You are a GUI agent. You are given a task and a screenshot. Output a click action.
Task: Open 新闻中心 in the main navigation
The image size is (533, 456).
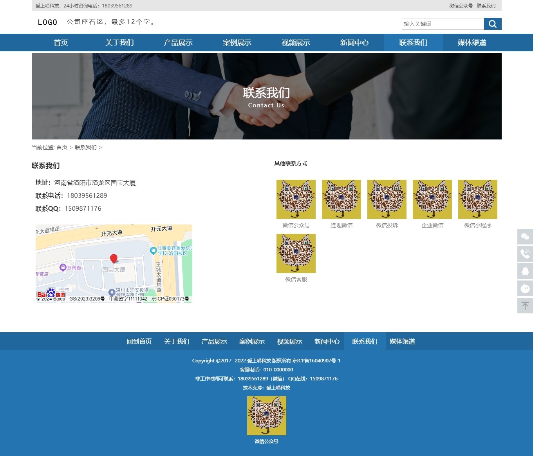point(354,43)
